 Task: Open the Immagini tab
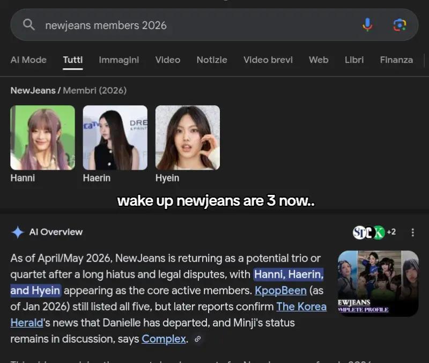tap(119, 60)
